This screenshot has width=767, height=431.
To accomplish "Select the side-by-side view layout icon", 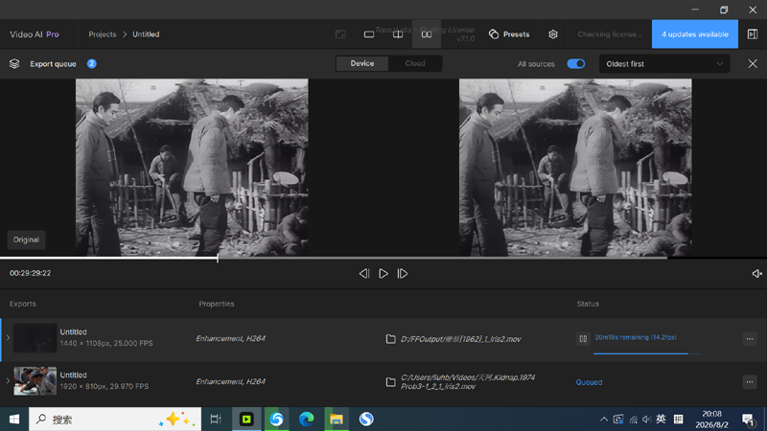I will point(427,34).
